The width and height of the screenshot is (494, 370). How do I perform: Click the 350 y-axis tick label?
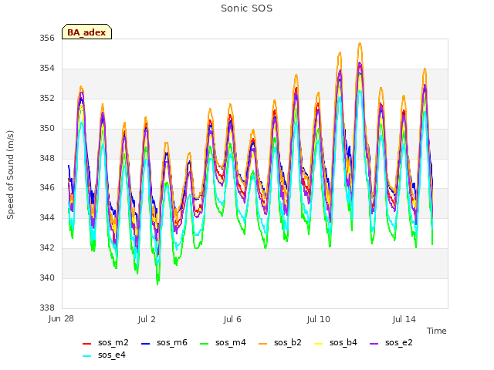pyautogui.click(x=47, y=128)
